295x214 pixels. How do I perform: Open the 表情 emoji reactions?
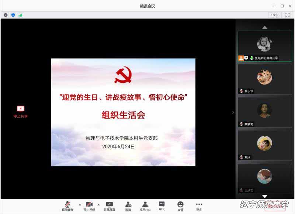coord(180,206)
